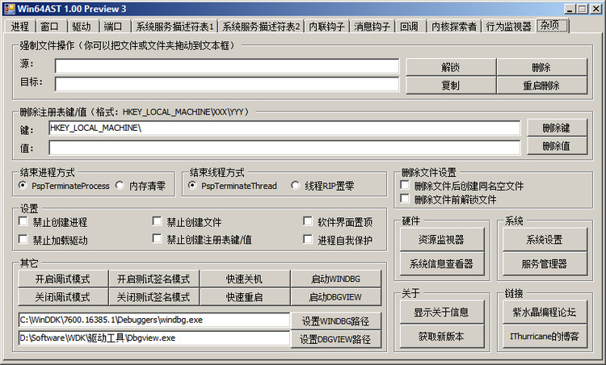Choose the 线程RIP置零 radio option
Viewport: 606px width, 365px height.
coord(295,186)
